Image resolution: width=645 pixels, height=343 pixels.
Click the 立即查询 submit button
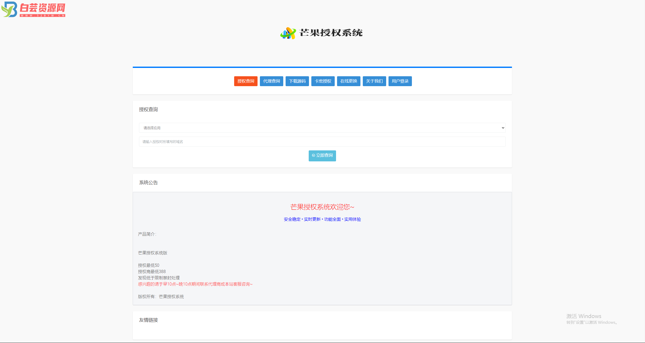(x=322, y=156)
